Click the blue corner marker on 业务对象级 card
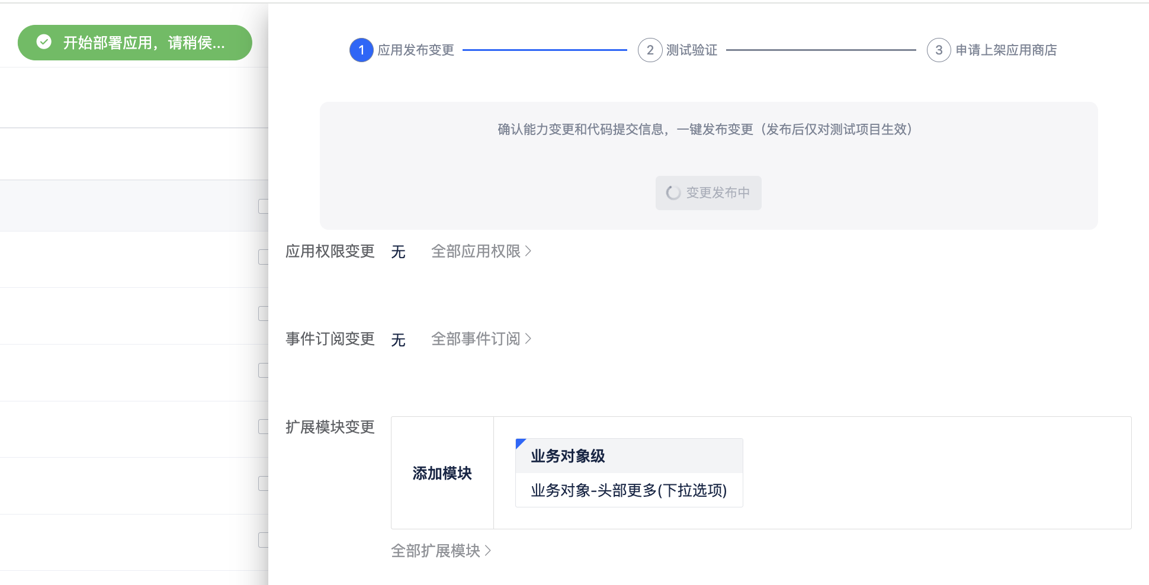Viewport: 1149px width, 585px height. pos(519,442)
